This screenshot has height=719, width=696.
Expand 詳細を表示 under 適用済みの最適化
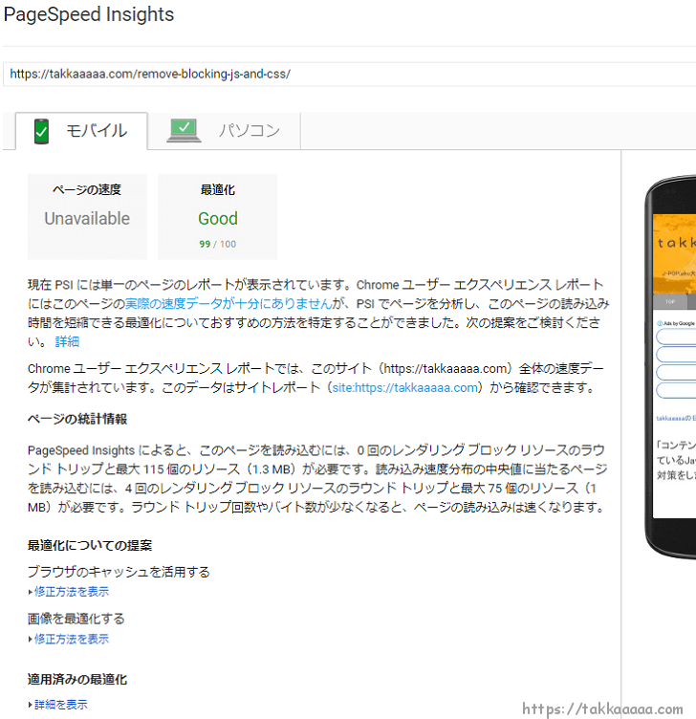60,705
